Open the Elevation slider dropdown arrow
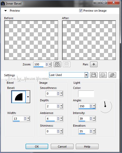122x153 pixels. point(94,131)
